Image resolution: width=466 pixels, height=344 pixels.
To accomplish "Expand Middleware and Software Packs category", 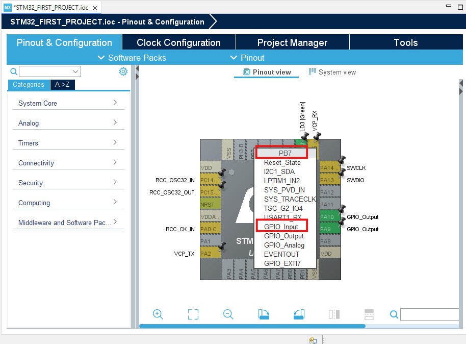I will pyautogui.click(x=68, y=223).
